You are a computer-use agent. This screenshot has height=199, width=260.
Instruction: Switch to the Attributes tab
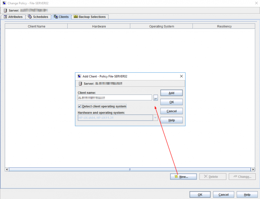pos(13,17)
